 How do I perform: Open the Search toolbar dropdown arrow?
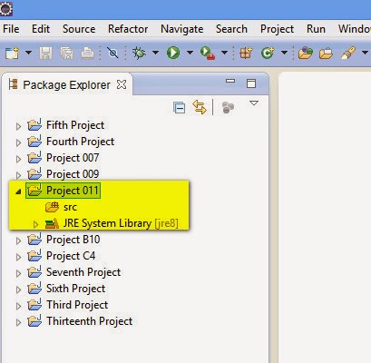tap(365, 53)
